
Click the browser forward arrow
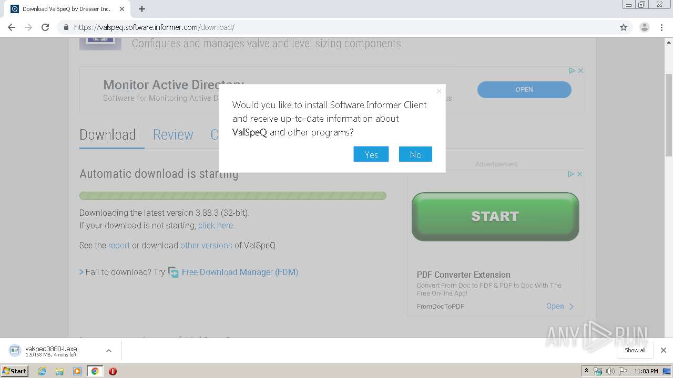click(x=28, y=27)
